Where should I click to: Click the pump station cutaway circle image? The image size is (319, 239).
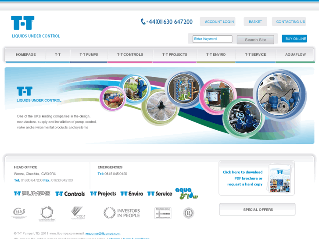[x=184, y=88]
